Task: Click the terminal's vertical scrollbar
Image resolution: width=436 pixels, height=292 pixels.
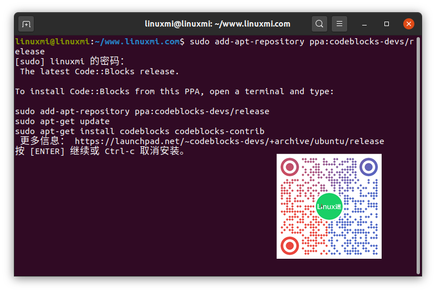Action: point(418,155)
